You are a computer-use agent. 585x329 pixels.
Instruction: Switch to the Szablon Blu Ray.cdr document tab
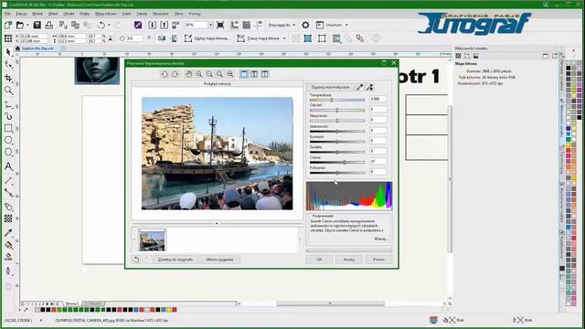37,48
